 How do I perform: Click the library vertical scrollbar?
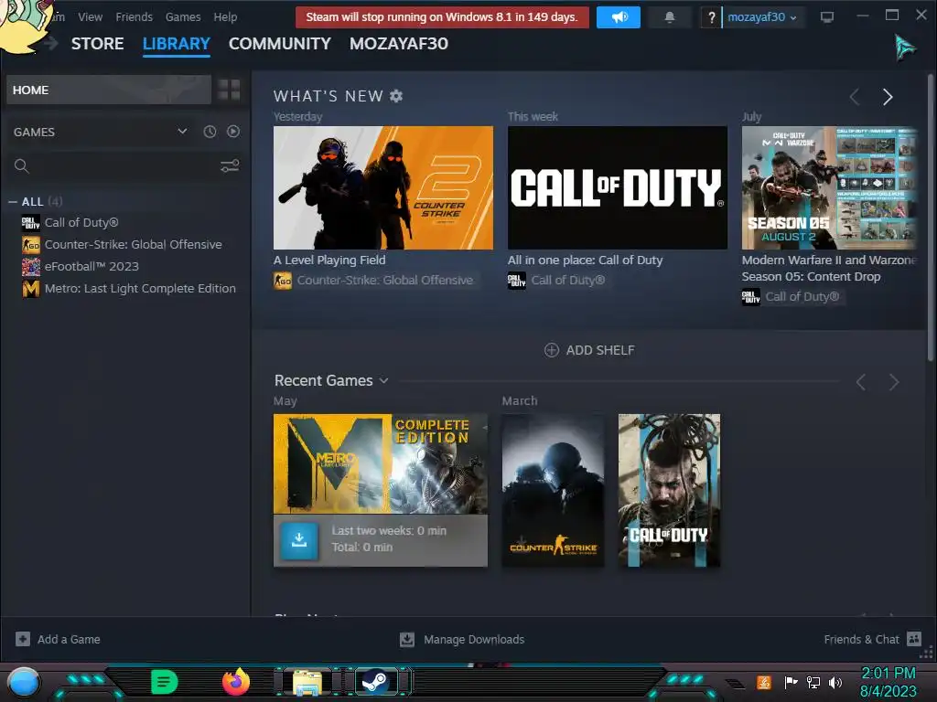point(931,218)
